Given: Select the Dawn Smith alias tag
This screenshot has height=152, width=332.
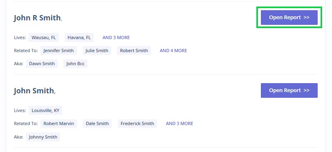Looking at the screenshot, I should (x=42, y=64).
